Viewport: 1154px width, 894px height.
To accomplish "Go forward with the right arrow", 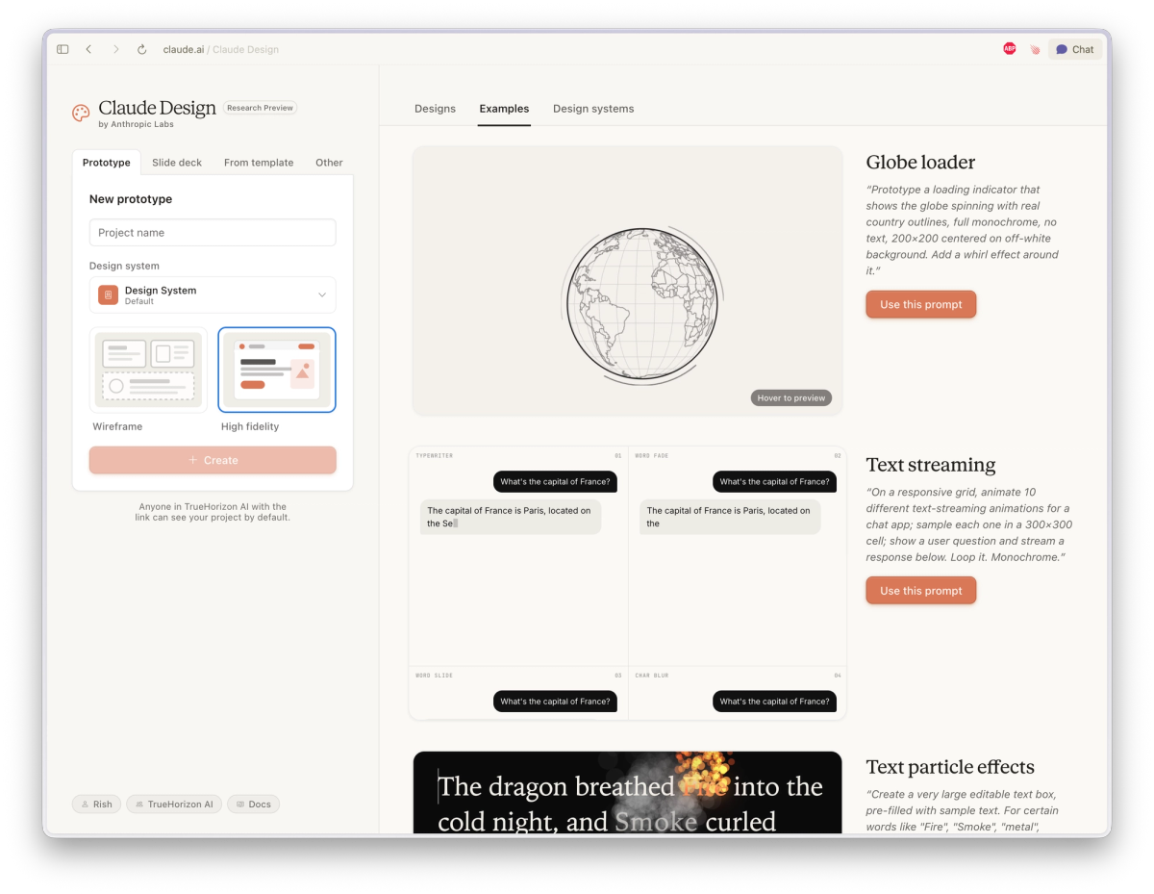I will tap(115, 49).
